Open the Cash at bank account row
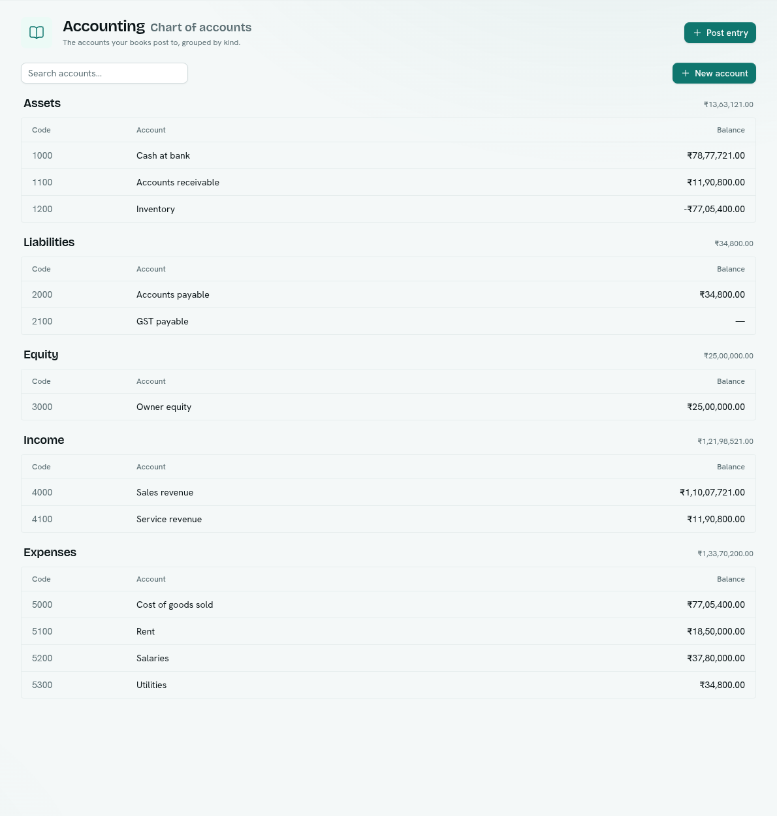The image size is (777, 816). pyautogui.click(x=388, y=155)
